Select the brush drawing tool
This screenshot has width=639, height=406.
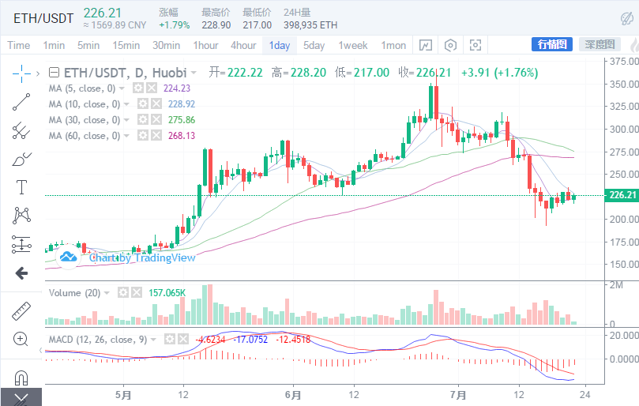(21, 160)
